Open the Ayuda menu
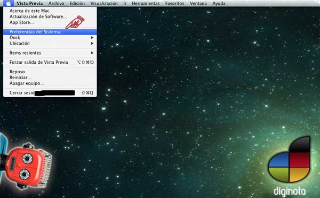 coord(219,4)
